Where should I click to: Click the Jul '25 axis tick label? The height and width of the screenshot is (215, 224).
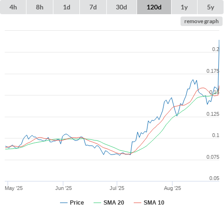click(x=117, y=188)
